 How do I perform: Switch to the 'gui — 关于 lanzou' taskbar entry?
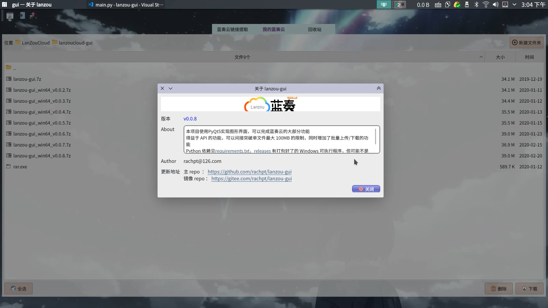click(32, 5)
